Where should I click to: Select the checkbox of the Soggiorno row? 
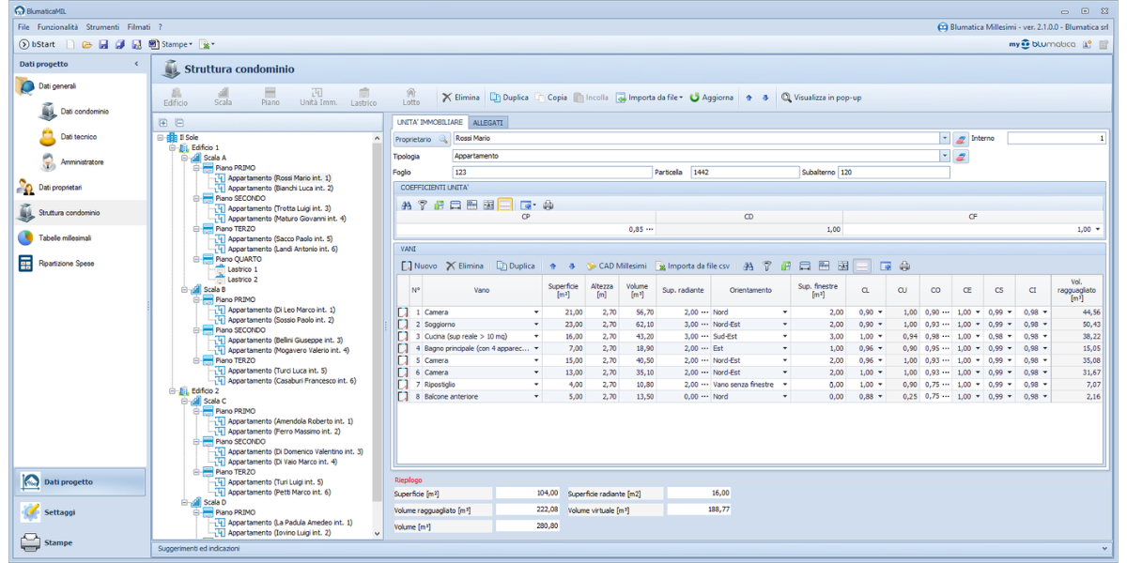(x=402, y=325)
